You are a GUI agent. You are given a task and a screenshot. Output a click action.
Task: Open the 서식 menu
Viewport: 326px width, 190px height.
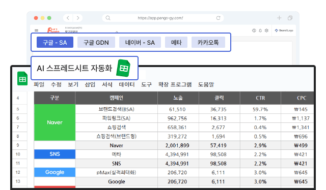pos(107,84)
